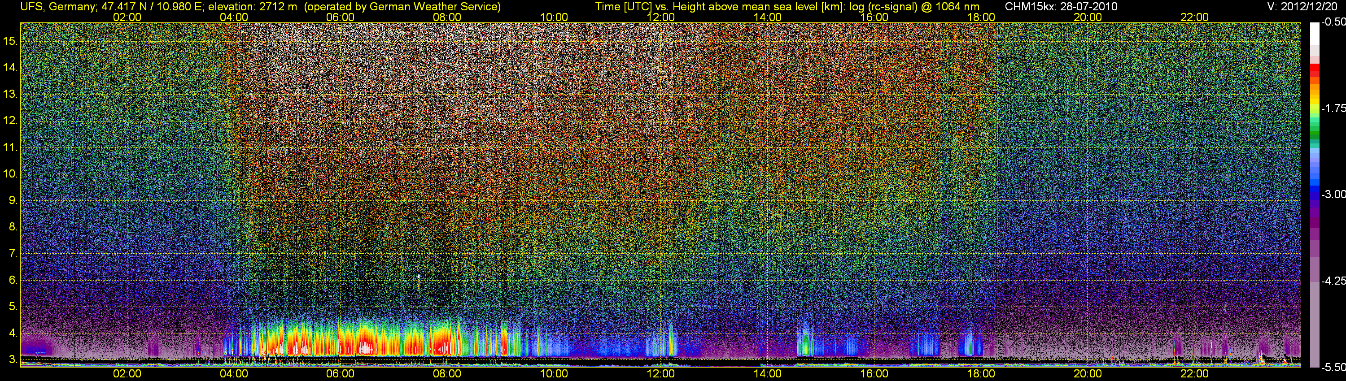Viewport: 1346px width, 381px height.
Task: Click "16:00" on the upper time axis
Action: pos(874,17)
